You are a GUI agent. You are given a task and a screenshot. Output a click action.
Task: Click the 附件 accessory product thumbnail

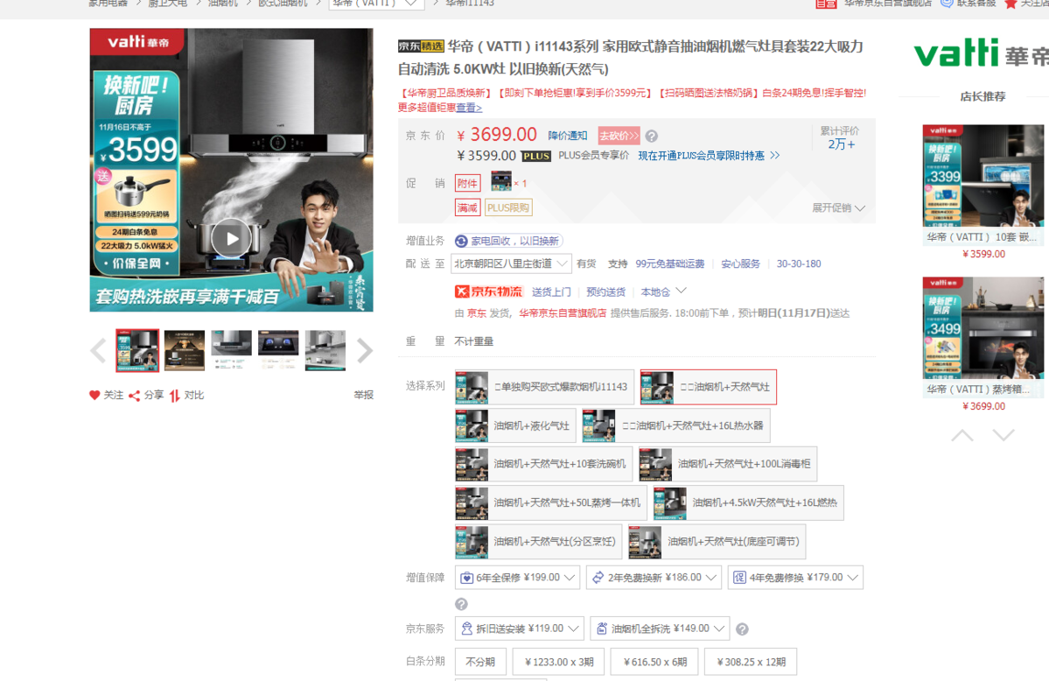501,181
